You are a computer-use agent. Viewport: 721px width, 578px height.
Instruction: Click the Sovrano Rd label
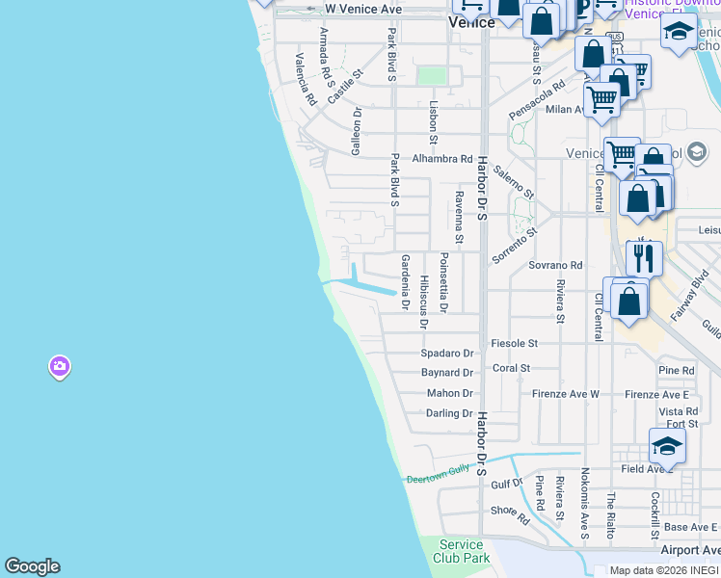click(x=555, y=265)
